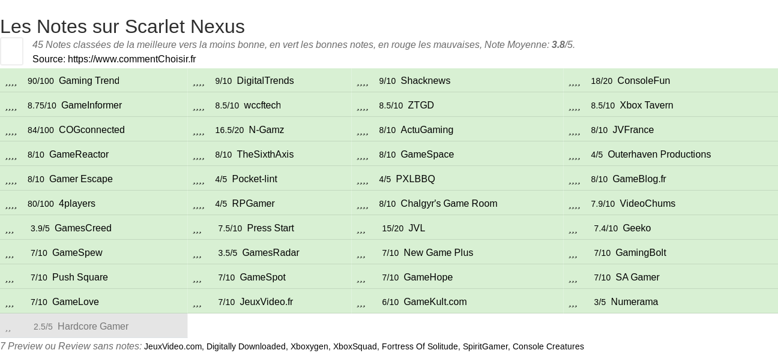Click the 90/100 score for Gaming Trend
The height and width of the screenshot is (353, 778).
pyautogui.click(x=41, y=81)
